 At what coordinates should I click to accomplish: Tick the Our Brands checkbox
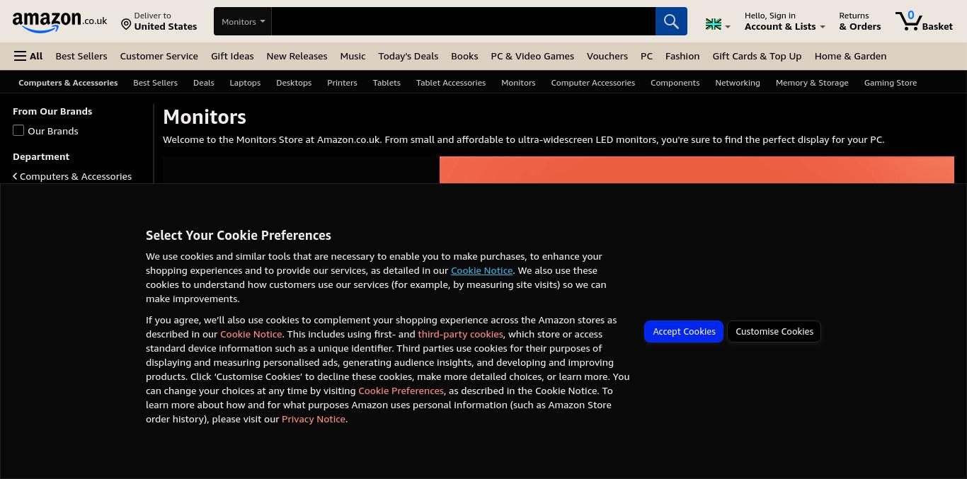[x=18, y=130]
